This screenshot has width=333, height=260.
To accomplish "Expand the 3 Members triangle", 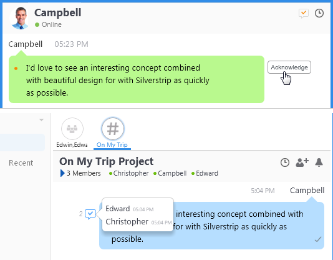I will 62,173.
